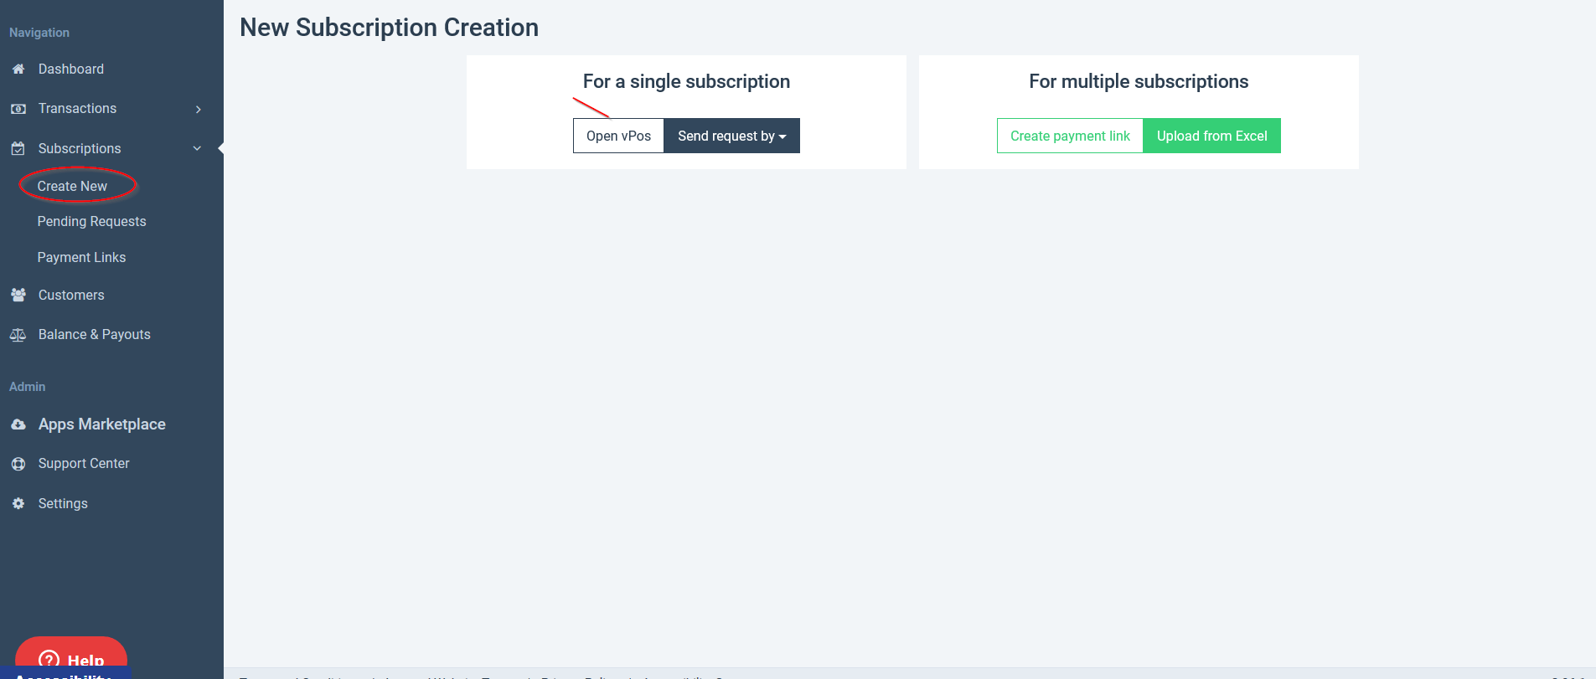
Task: Open Payment Links submenu item
Action: tap(81, 257)
